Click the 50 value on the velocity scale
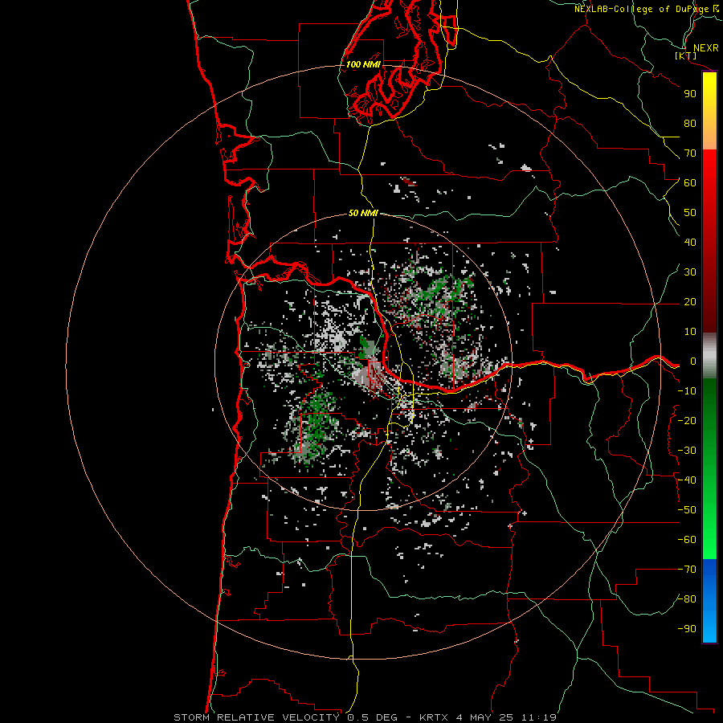 pyautogui.click(x=690, y=213)
